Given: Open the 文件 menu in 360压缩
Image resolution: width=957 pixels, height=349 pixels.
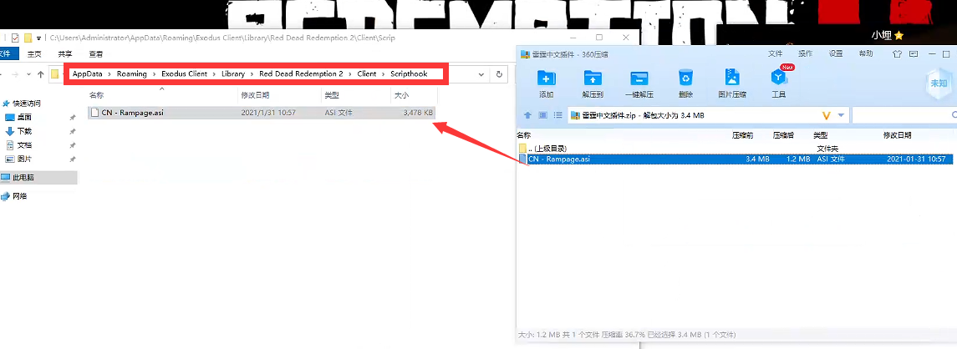Looking at the screenshot, I should (x=775, y=54).
